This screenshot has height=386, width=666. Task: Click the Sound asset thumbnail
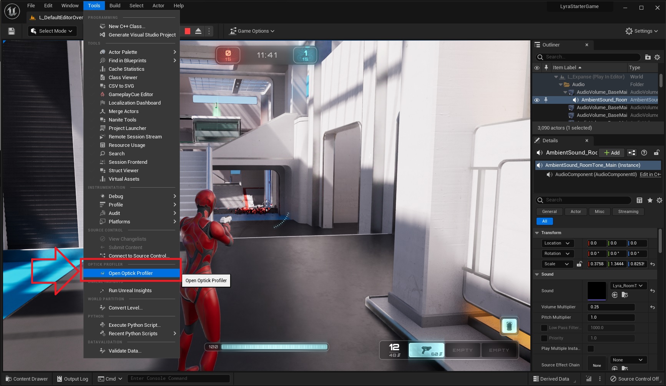point(597,291)
